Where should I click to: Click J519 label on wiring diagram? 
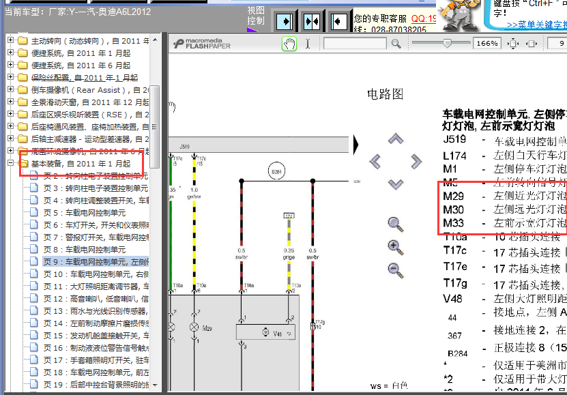184,147
